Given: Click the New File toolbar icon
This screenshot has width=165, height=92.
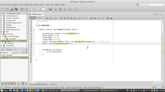Looking at the screenshot, I should (3, 9).
